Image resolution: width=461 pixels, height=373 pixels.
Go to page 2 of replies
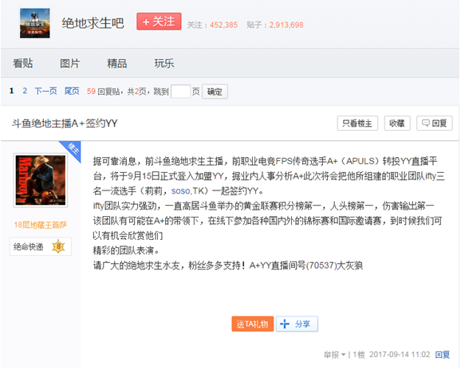coord(25,91)
